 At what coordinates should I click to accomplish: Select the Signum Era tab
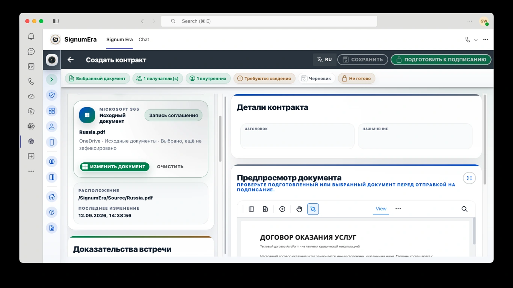point(119,40)
